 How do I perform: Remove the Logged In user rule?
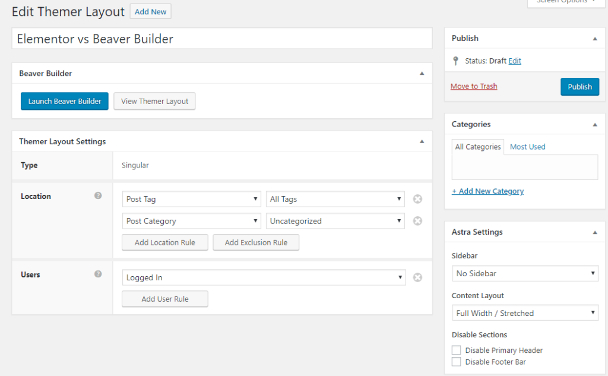click(417, 277)
